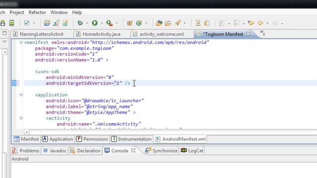This screenshot has height=178, width=317.
Task: Click the Previous Annotation icon
Action: (236, 23)
